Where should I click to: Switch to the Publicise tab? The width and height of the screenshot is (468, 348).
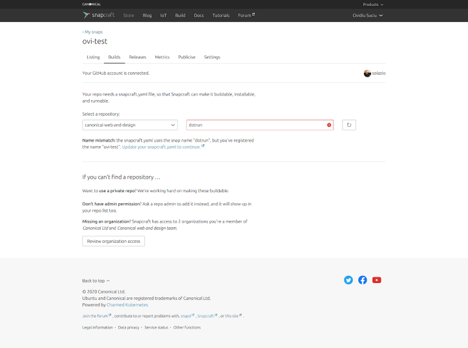tap(187, 57)
